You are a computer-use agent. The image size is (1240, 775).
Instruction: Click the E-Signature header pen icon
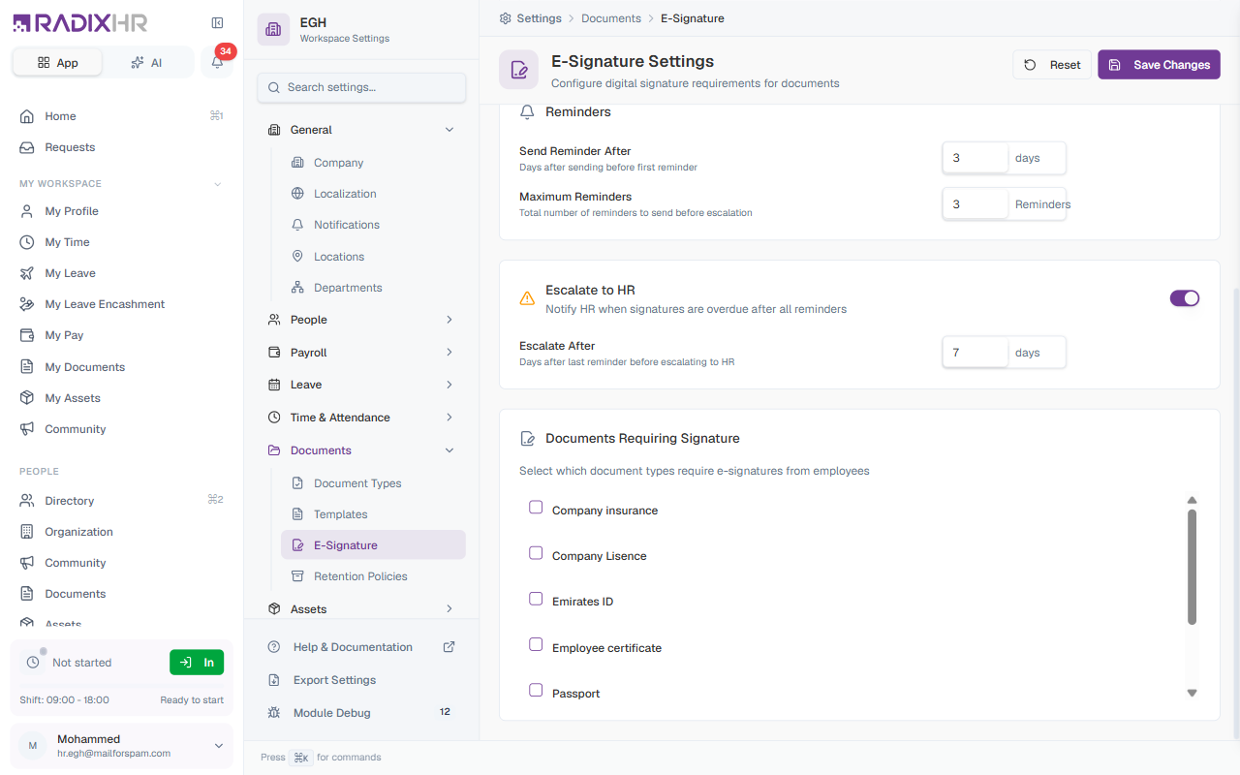click(x=518, y=70)
